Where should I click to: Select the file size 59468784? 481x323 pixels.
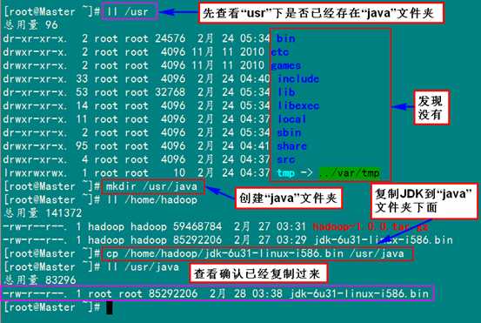197,226
